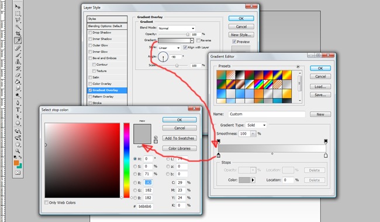
Task: Click New Style button
Action: [x=241, y=35]
